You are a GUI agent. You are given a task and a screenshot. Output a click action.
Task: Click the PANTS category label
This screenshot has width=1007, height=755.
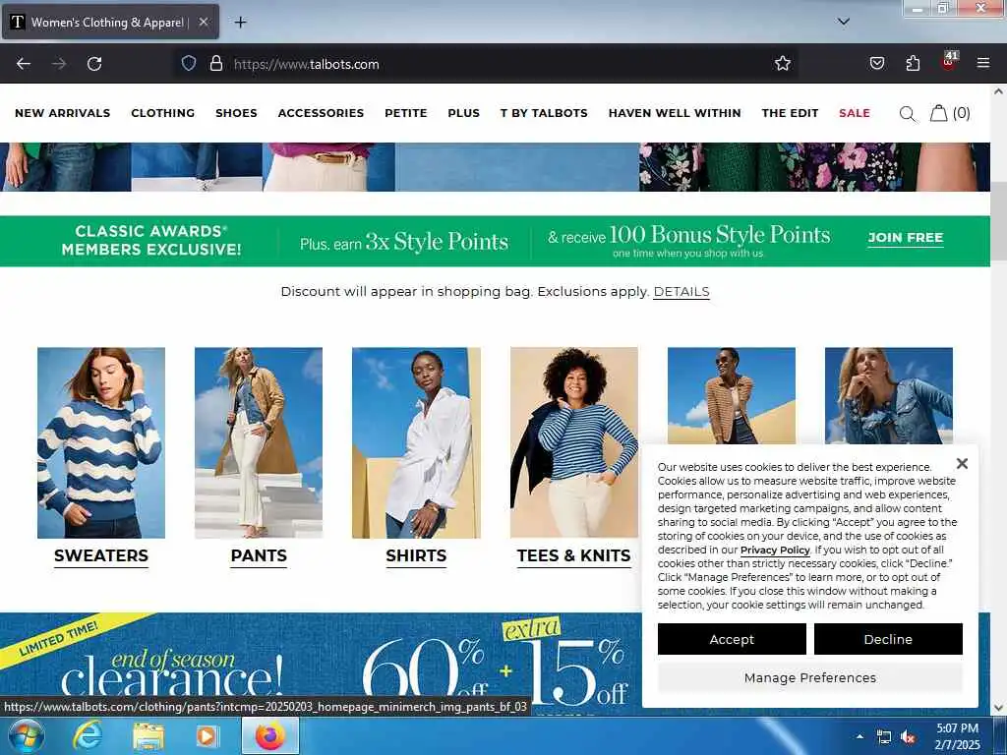tap(259, 556)
